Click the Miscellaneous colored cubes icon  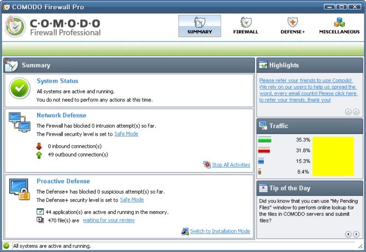pyautogui.click(x=339, y=22)
